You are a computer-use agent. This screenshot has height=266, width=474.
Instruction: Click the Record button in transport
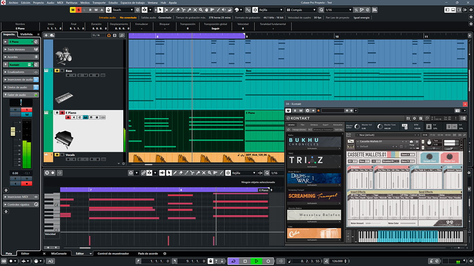268,261
